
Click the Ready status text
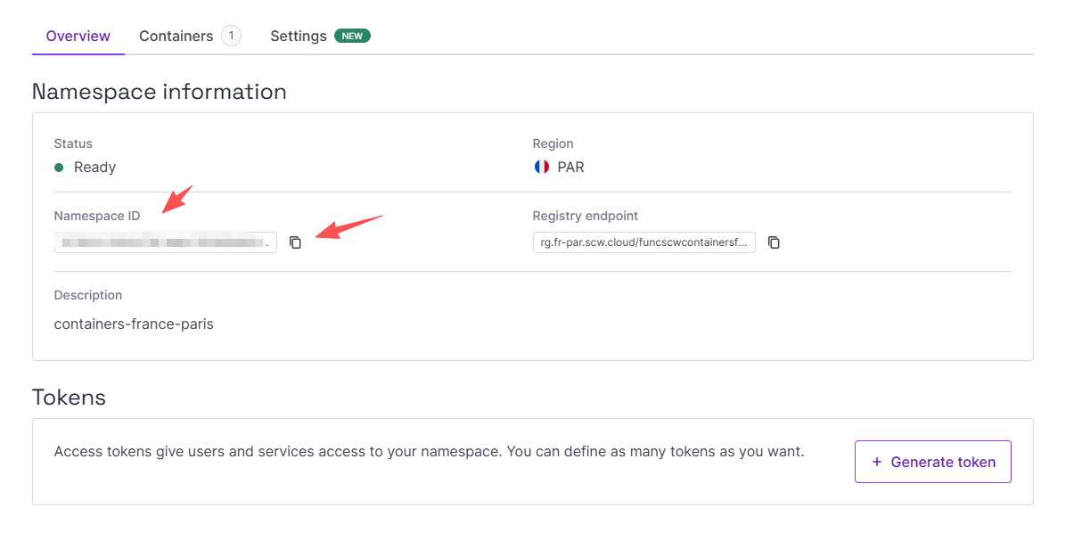94,167
